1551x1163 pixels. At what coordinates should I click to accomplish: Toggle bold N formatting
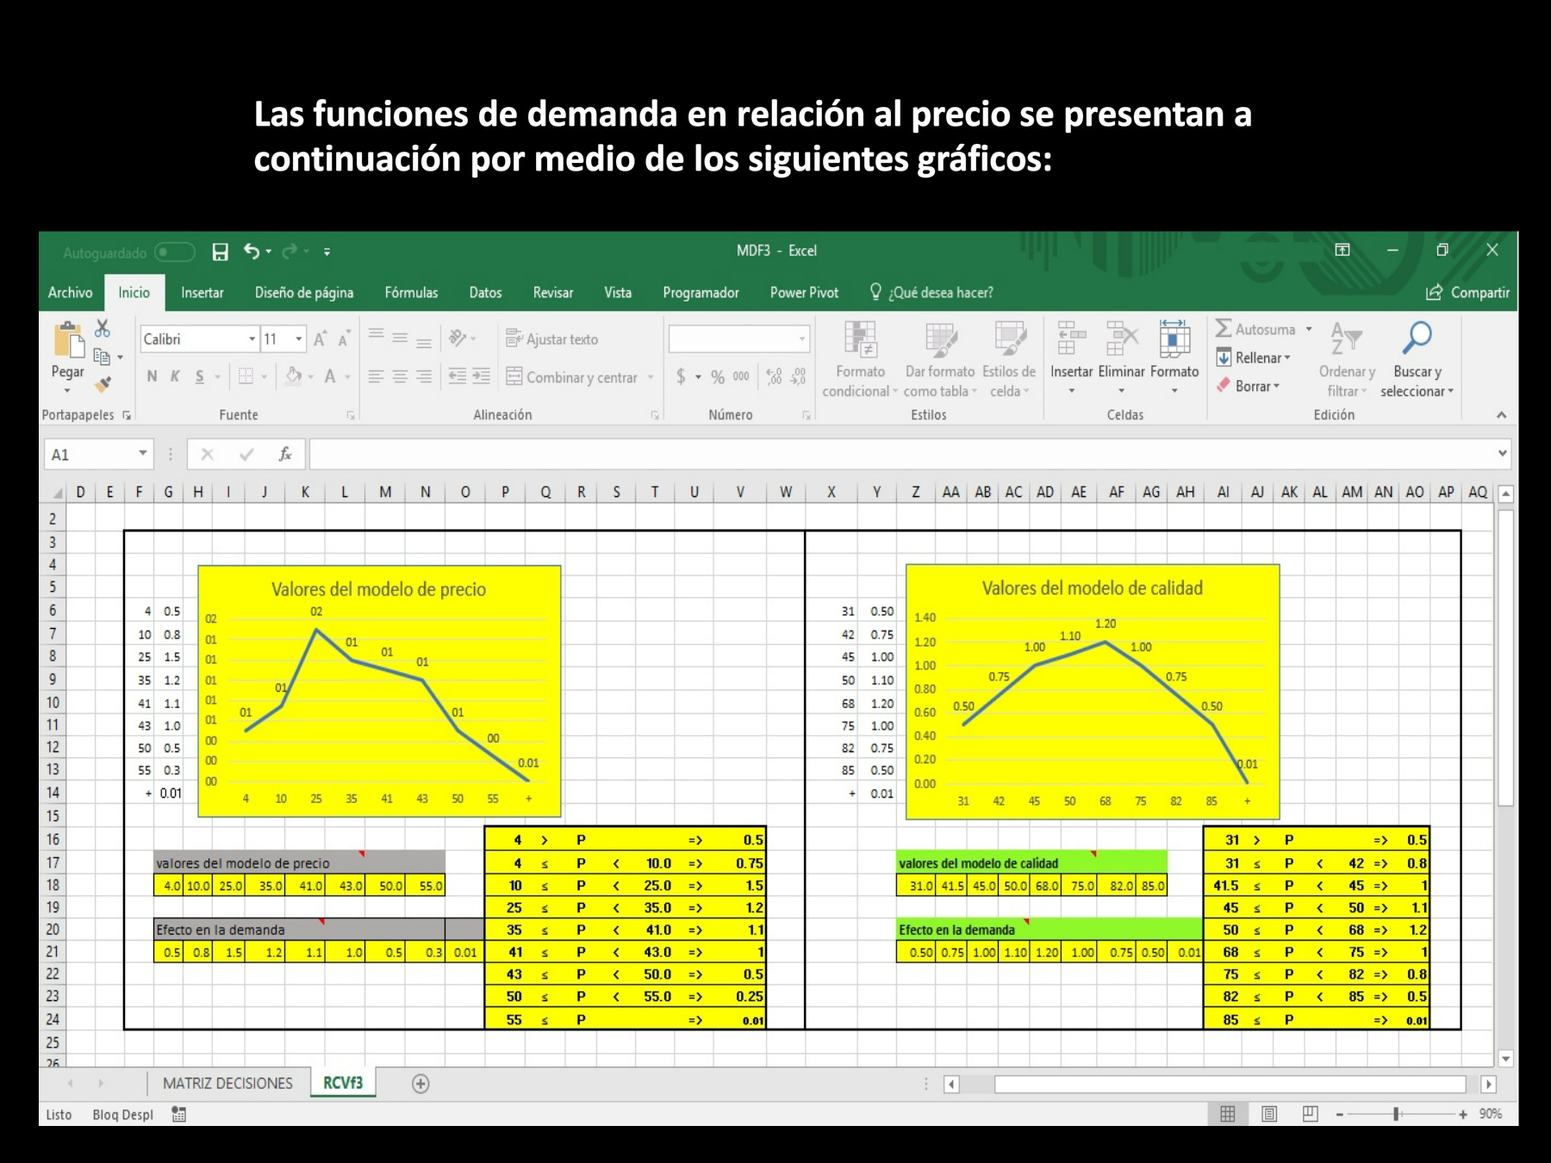[x=152, y=376]
